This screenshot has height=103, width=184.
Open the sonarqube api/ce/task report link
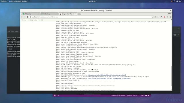click(109, 78)
